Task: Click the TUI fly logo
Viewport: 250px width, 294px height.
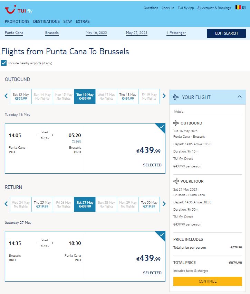Action: [x=19, y=10]
